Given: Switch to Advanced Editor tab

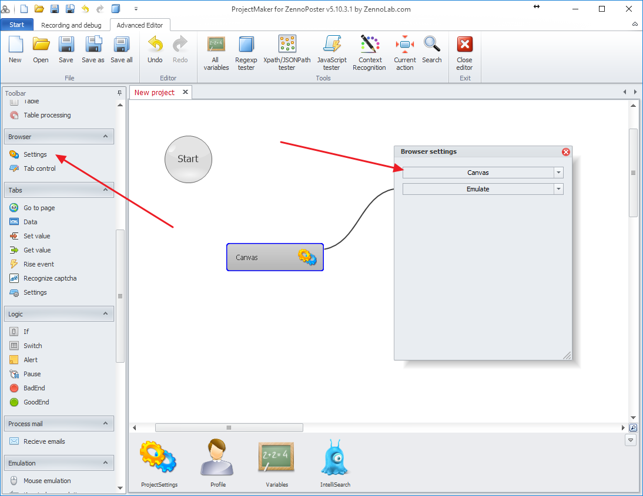Looking at the screenshot, I should (140, 25).
